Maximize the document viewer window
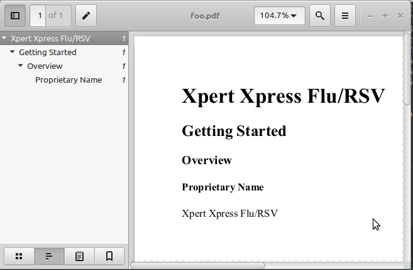 pos(385,16)
